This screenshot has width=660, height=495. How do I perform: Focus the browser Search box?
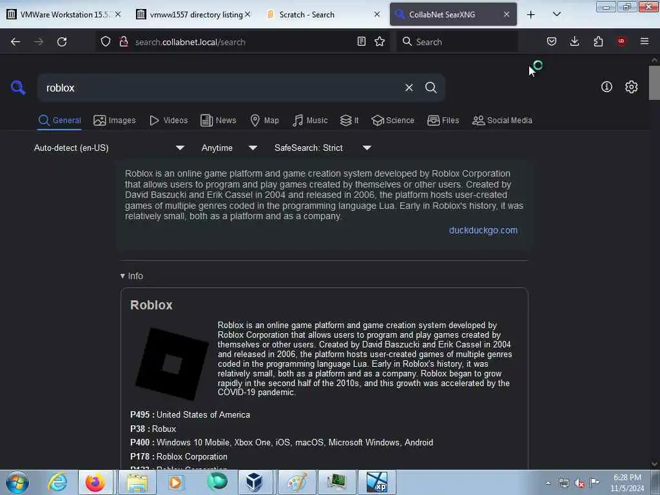457,42
